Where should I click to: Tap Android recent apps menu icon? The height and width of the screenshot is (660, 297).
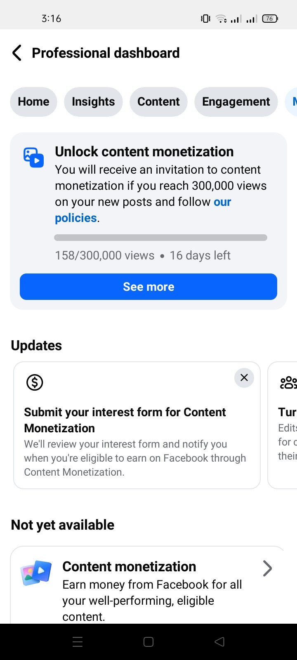78,642
